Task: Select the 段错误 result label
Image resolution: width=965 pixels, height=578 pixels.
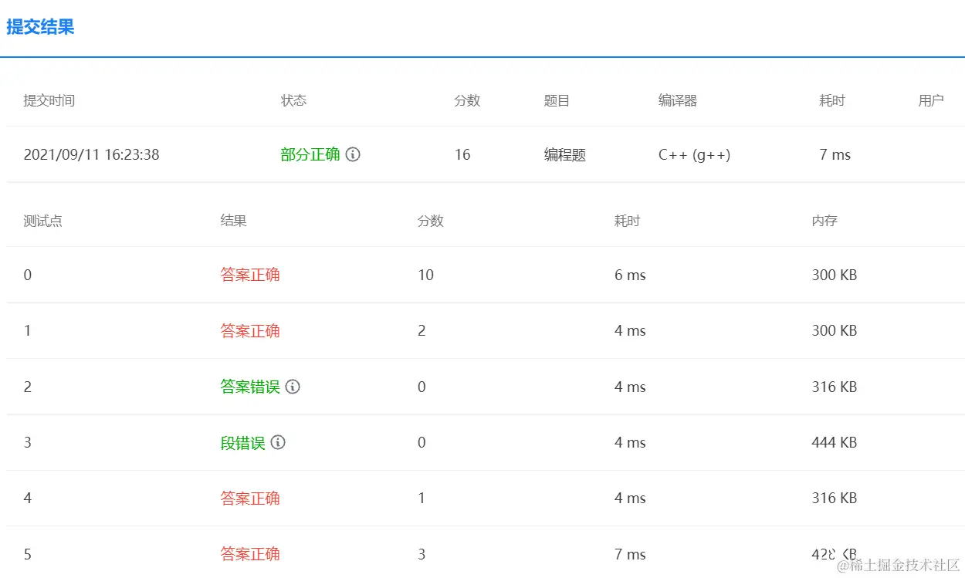Action: (x=242, y=442)
